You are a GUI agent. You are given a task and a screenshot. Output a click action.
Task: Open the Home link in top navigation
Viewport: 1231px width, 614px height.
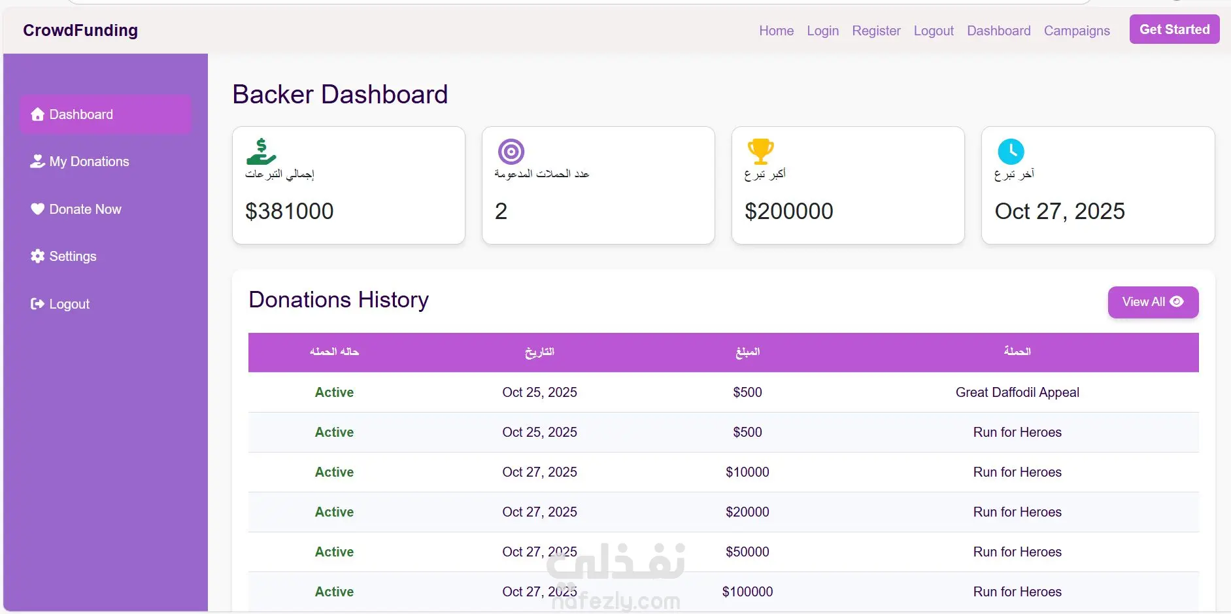(x=776, y=31)
